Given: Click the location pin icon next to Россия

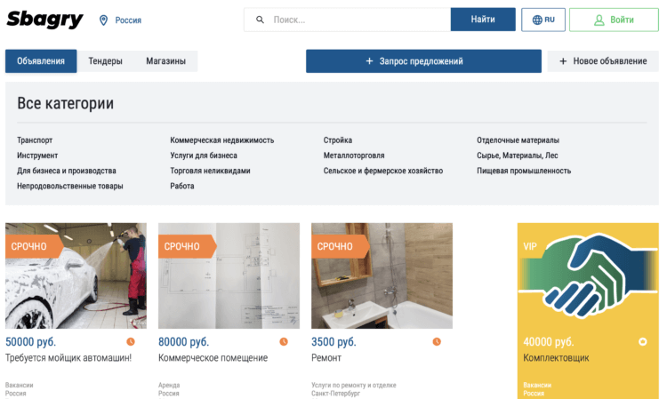Looking at the screenshot, I should click(x=103, y=20).
